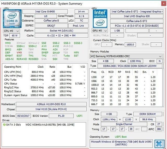Click the 1 GB GPU memory field
The height and width of the screenshot is (149, 167).
117,31
